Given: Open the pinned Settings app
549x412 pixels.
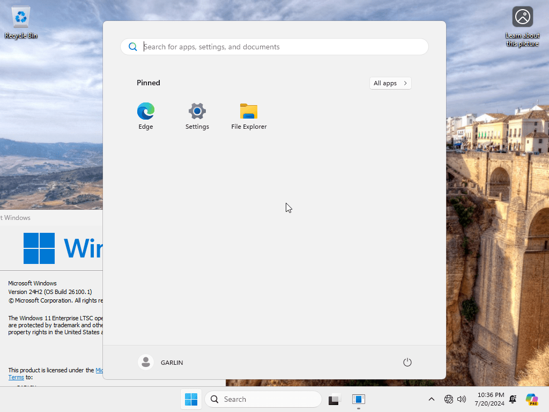Looking at the screenshot, I should pyautogui.click(x=197, y=116).
